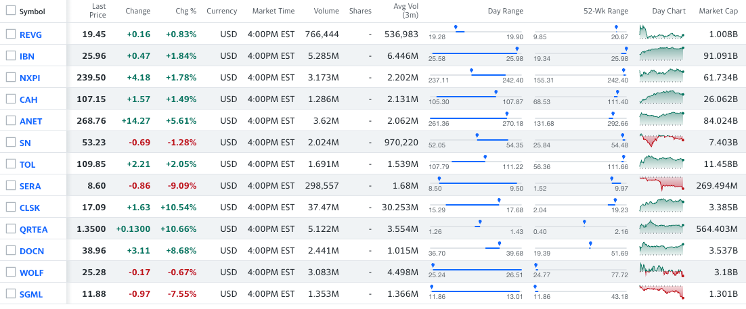Click the TOL change value +2.21
Image resolution: width=746 pixels, height=309 pixels.
pos(139,164)
